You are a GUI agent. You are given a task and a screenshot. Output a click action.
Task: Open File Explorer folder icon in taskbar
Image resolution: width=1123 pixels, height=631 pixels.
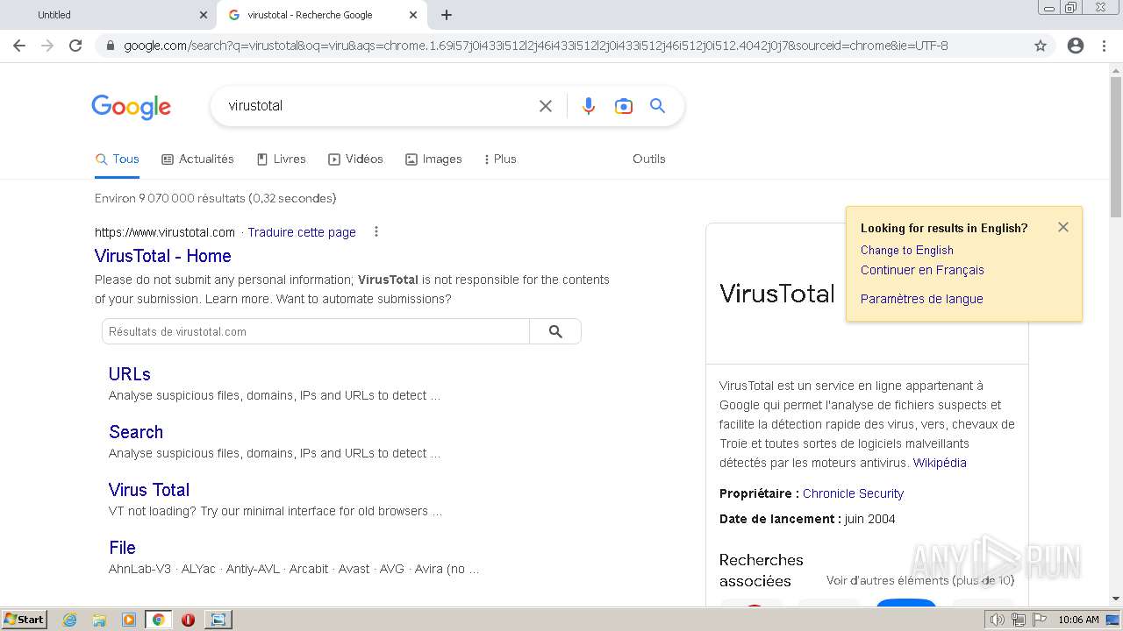pos(99,620)
